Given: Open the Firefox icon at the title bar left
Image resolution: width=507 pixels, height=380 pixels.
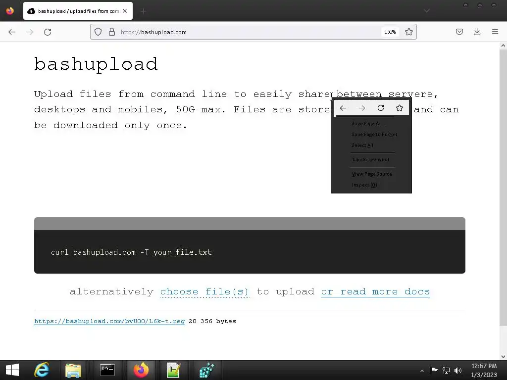Looking at the screenshot, I should click(x=10, y=11).
